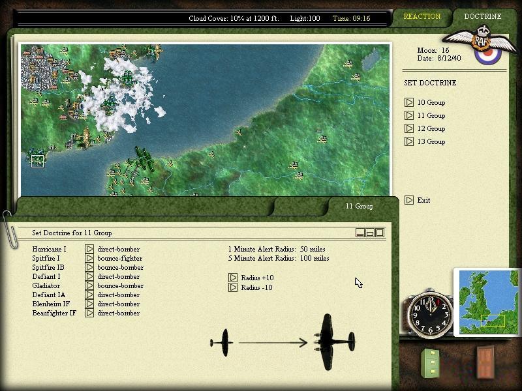Click the cockpit clock

point(430,313)
